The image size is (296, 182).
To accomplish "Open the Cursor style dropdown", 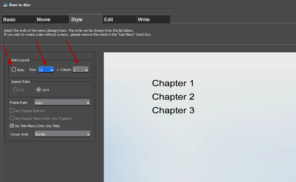I will pyautogui.click(x=62, y=134).
